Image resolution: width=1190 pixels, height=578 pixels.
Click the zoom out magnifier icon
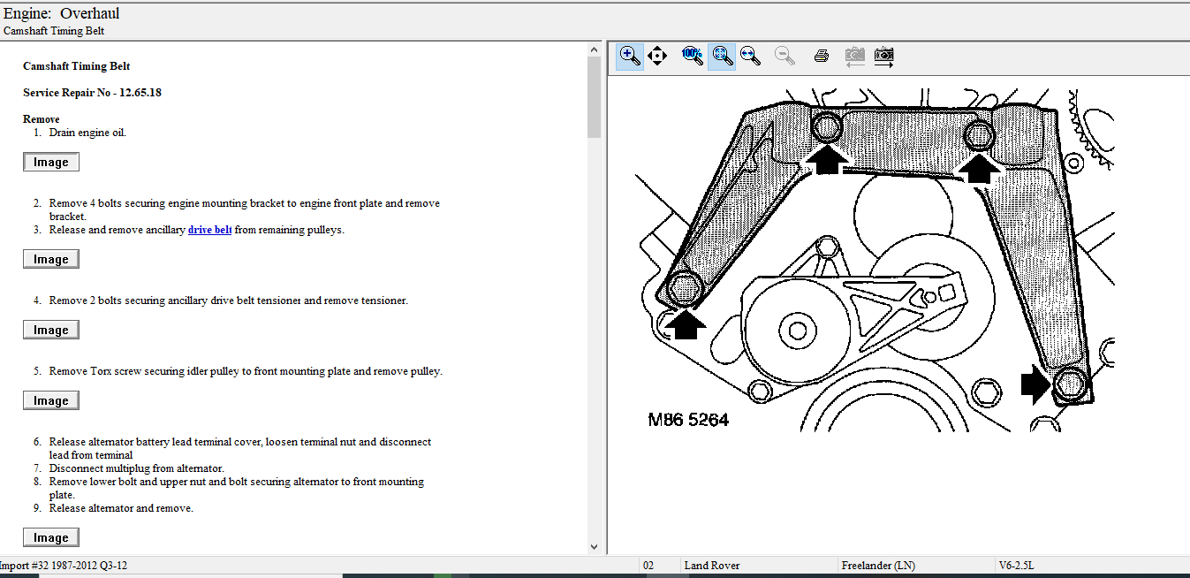pos(784,56)
